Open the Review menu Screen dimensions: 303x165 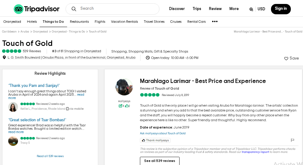click(x=215, y=9)
